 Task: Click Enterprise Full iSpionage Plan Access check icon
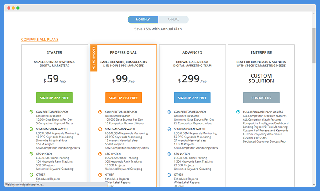(x=238, y=112)
